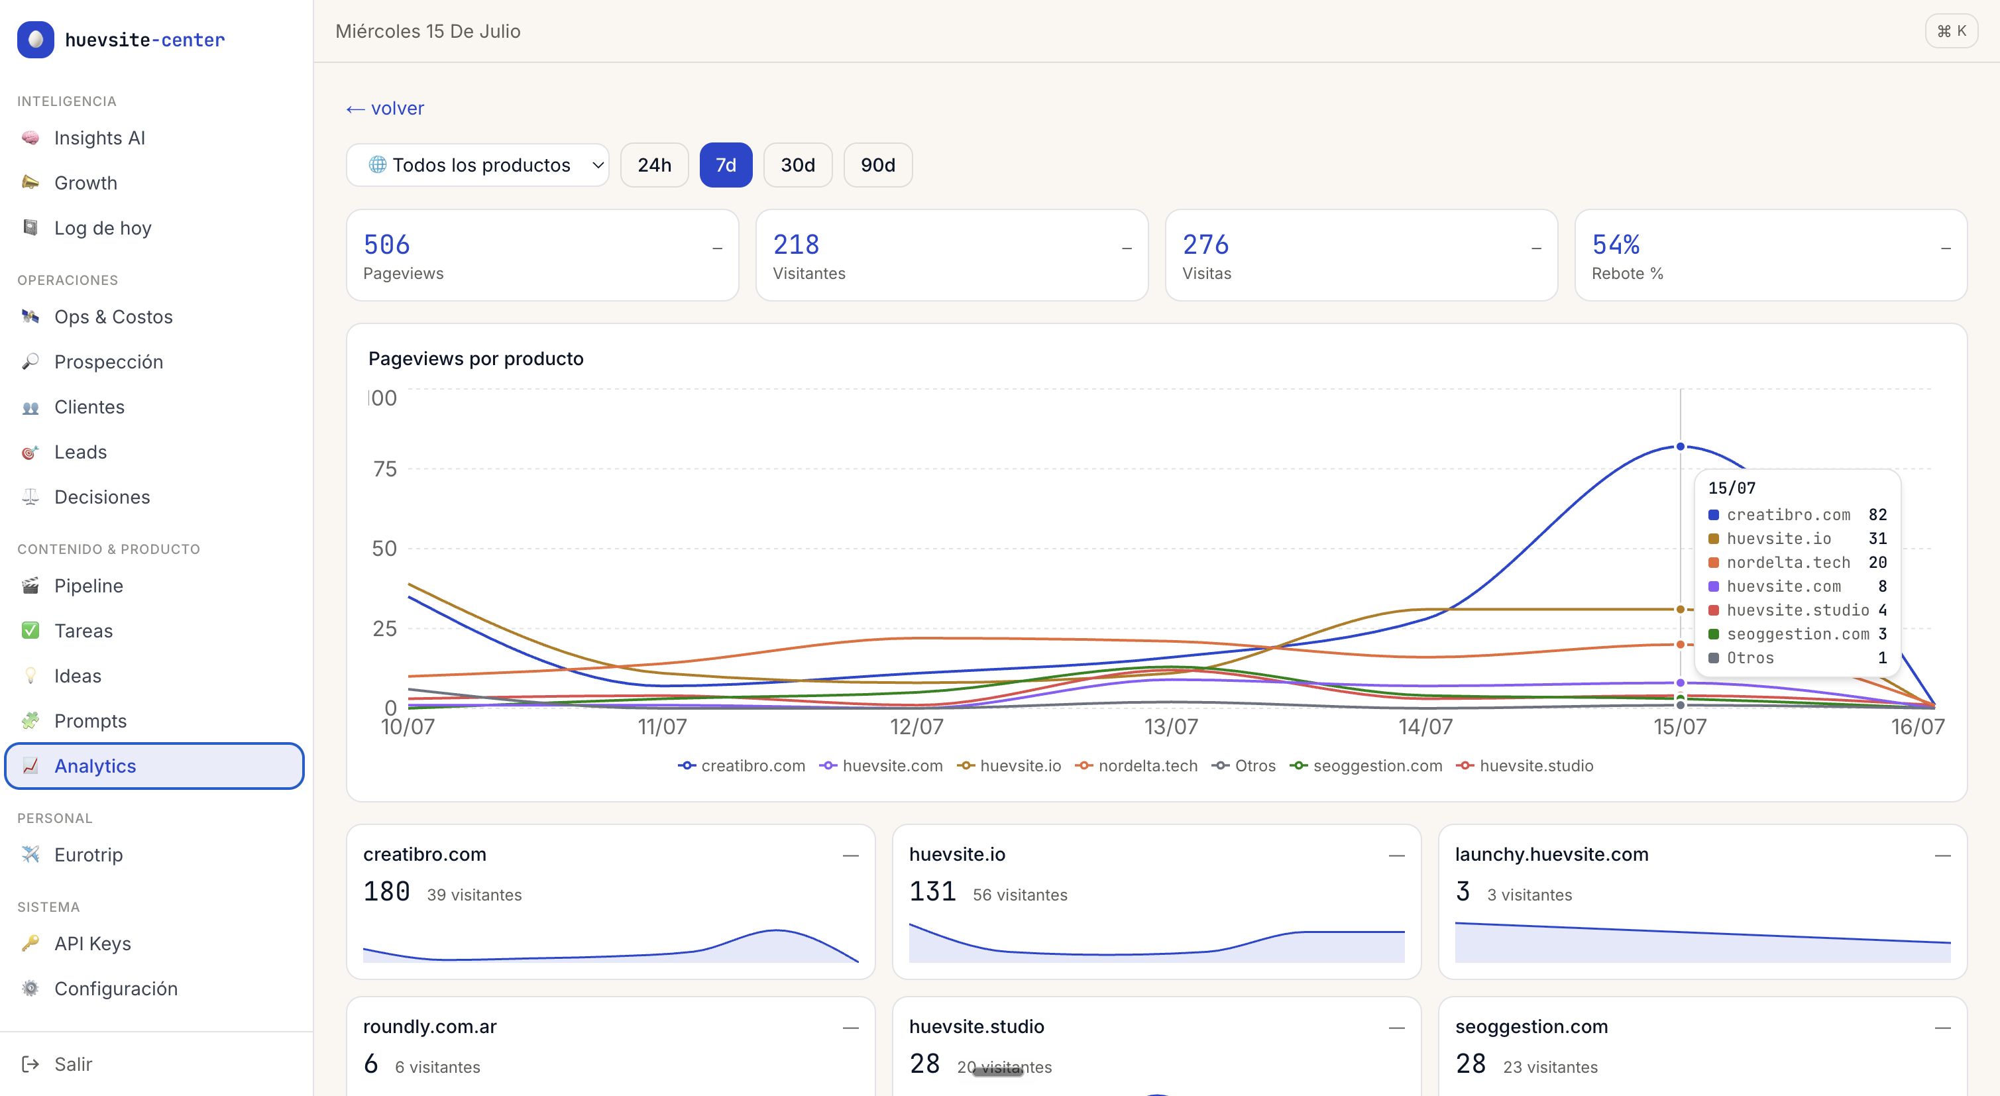Select the 24h time range

(655, 164)
